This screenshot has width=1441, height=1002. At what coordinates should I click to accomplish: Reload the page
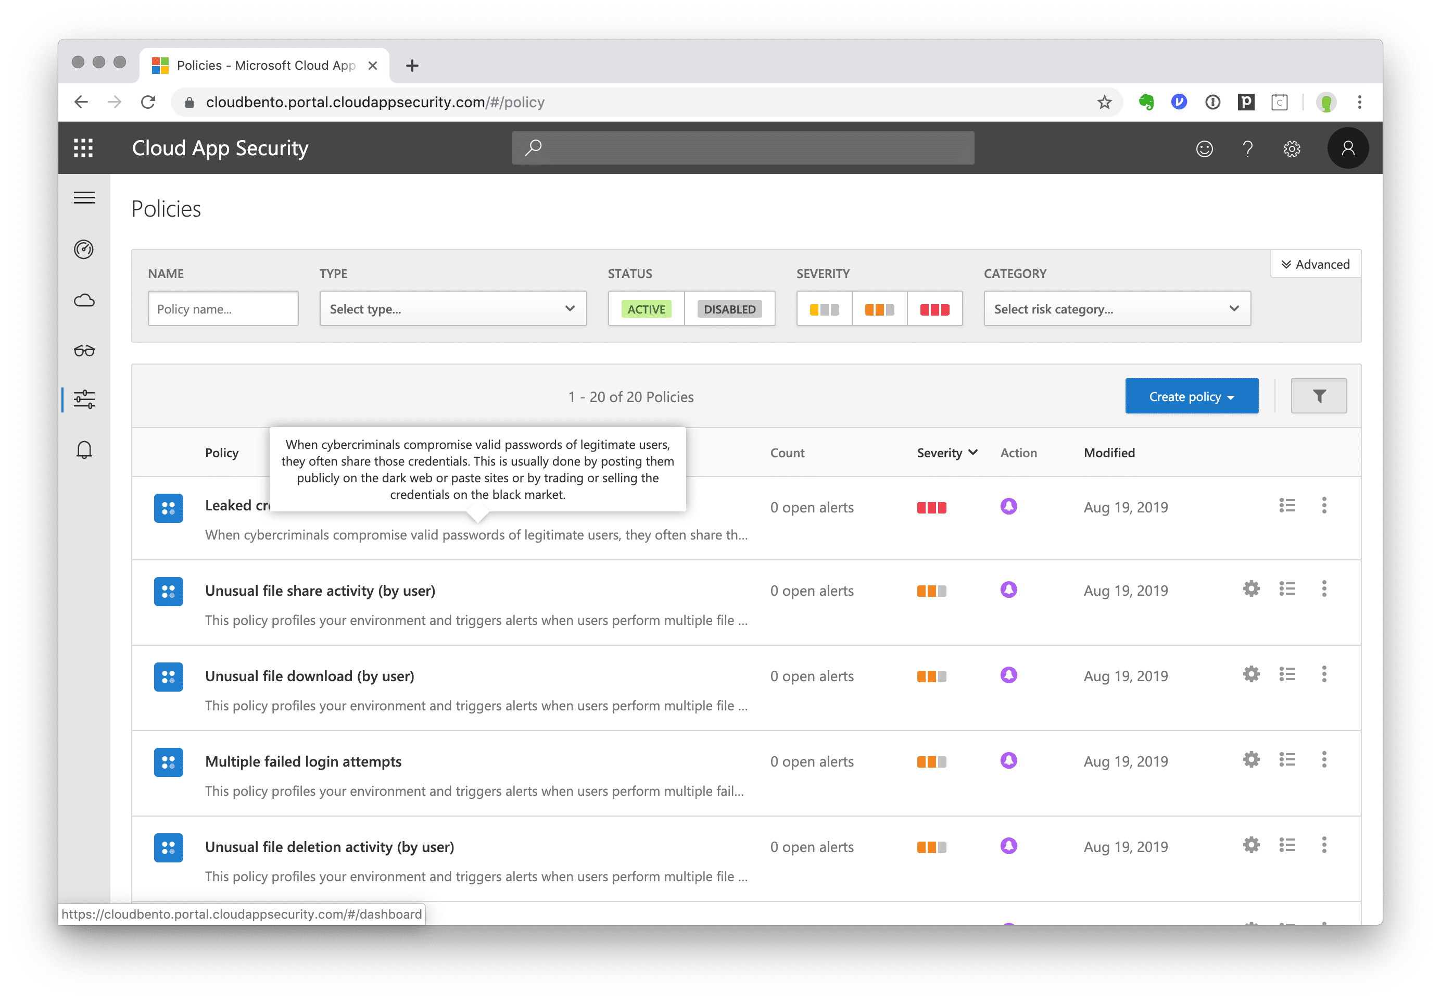pos(148,102)
